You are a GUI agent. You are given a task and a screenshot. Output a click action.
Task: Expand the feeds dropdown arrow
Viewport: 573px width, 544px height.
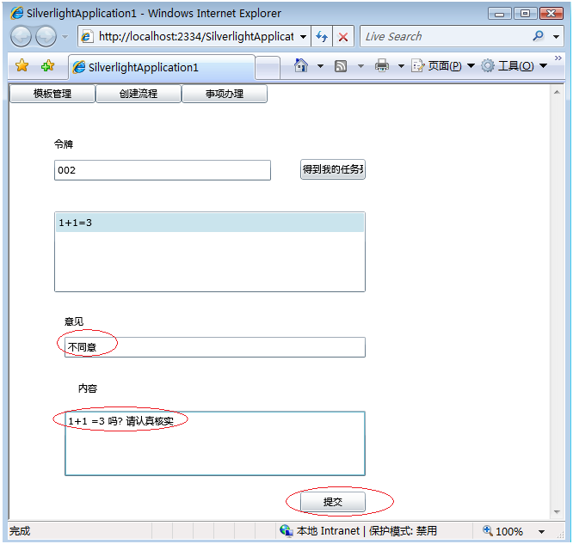[x=360, y=66]
